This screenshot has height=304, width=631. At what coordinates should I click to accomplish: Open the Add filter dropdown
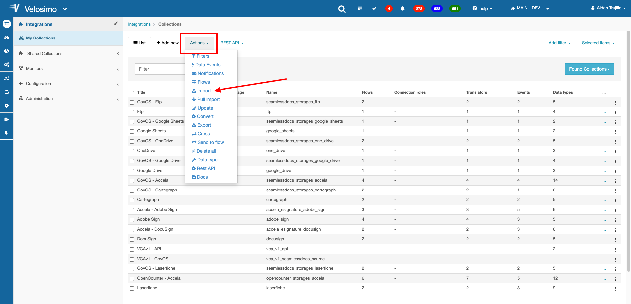[x=559, y=43]
